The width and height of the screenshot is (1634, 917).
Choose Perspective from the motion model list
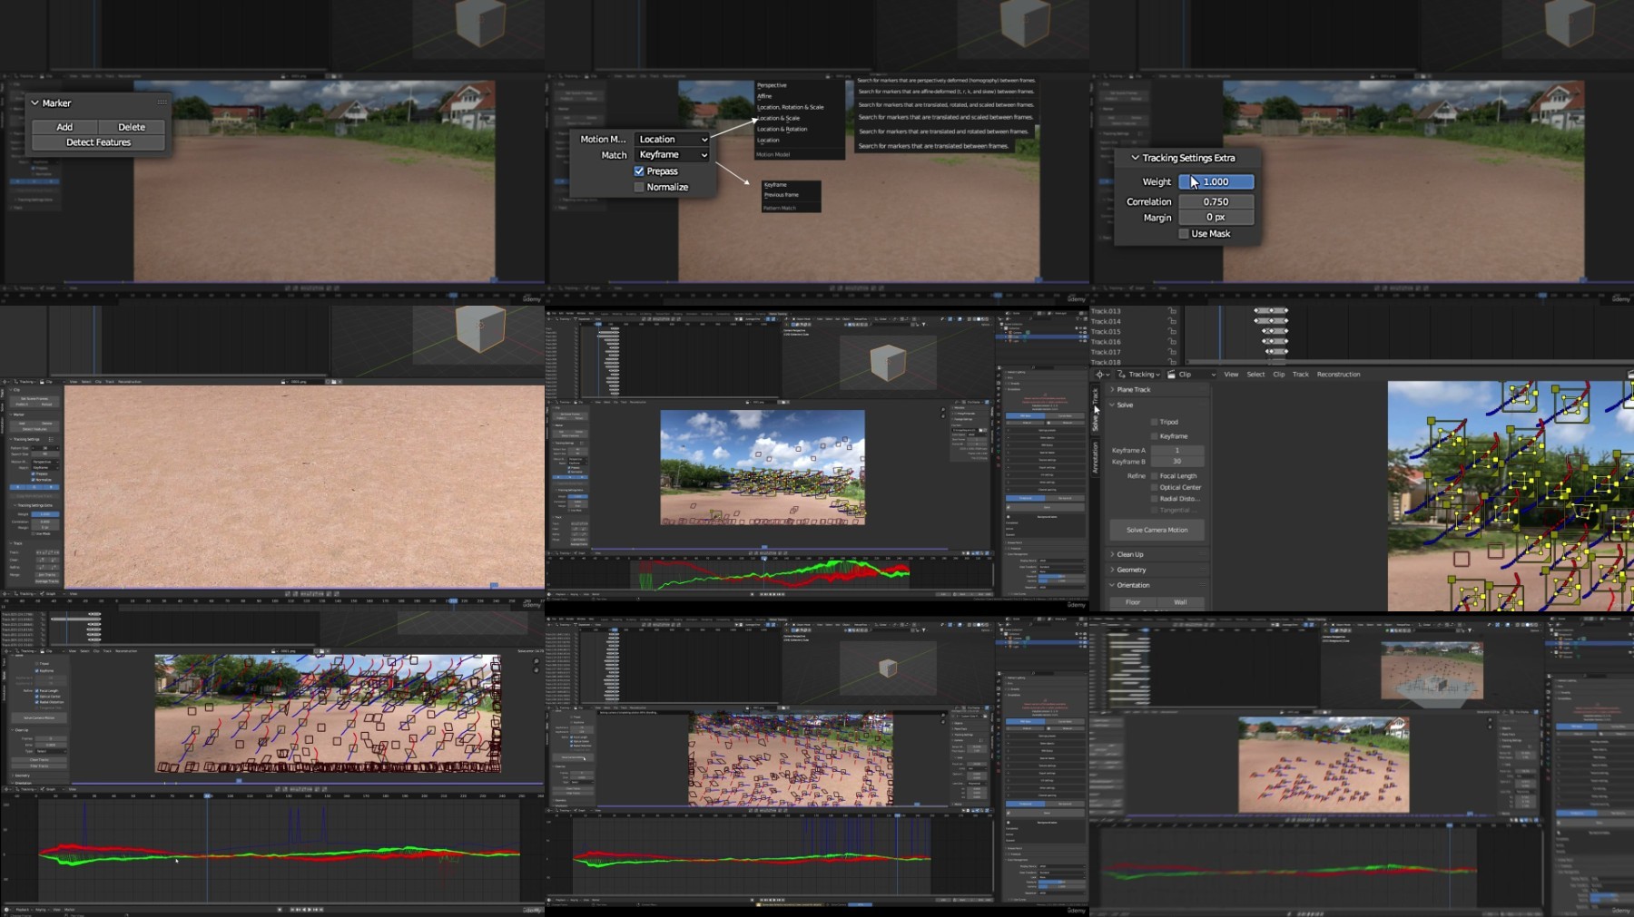point(772,85)
